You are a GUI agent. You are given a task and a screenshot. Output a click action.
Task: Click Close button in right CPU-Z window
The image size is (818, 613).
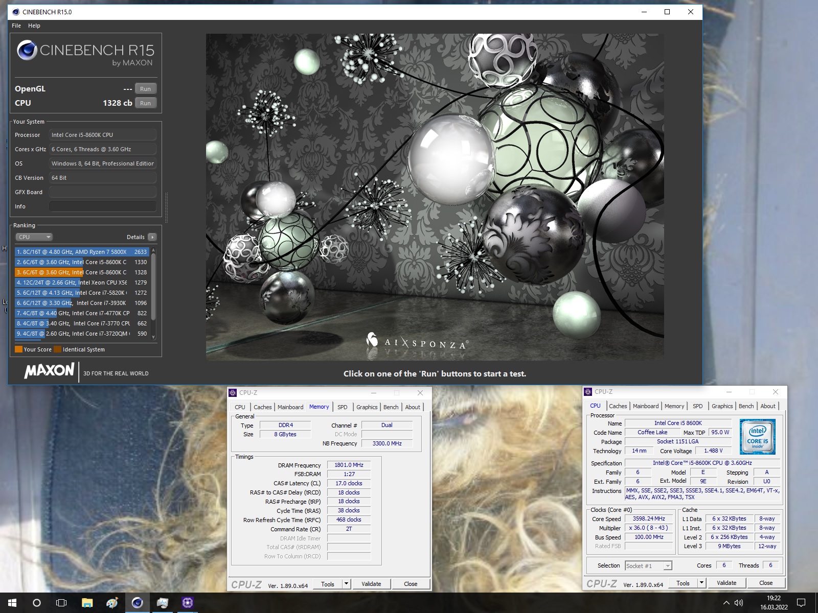click(766, 583)
